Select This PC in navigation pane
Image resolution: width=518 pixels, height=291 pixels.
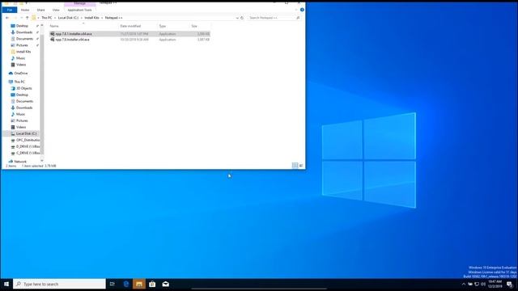pyautogui.click(x=19, y=82)
